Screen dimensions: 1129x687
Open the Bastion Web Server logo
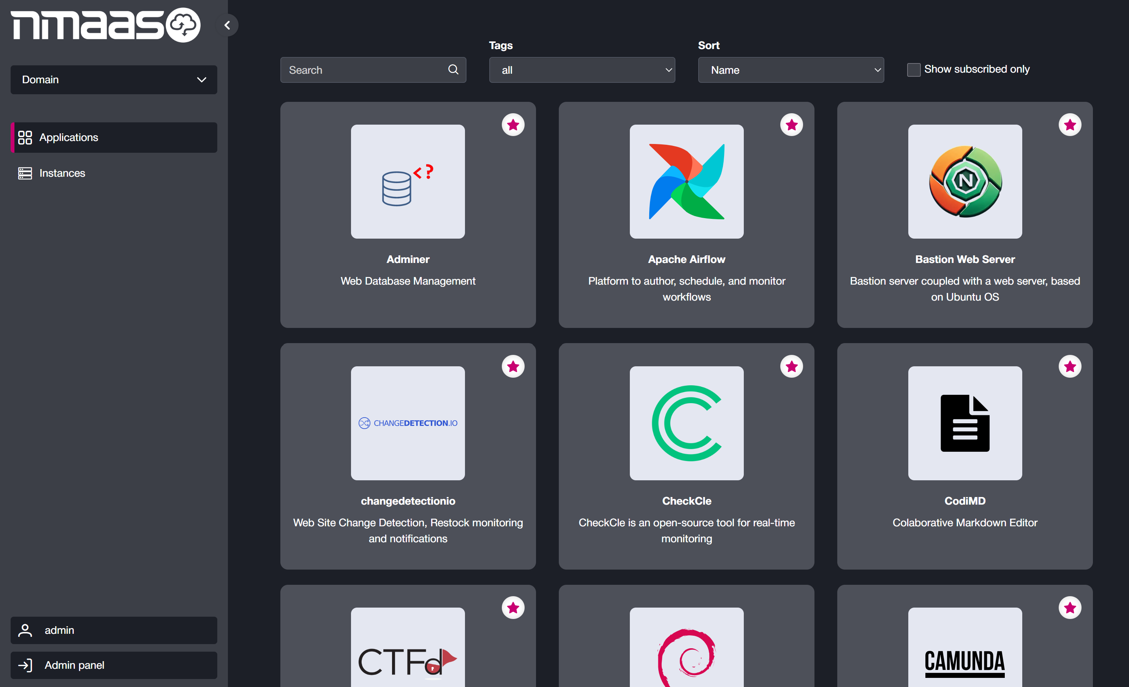coord(965,182)
